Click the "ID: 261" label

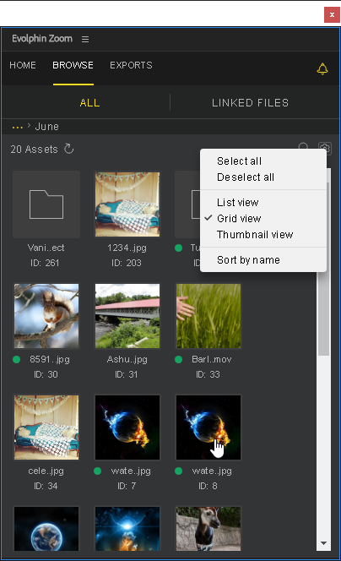[x=45, y=263]
